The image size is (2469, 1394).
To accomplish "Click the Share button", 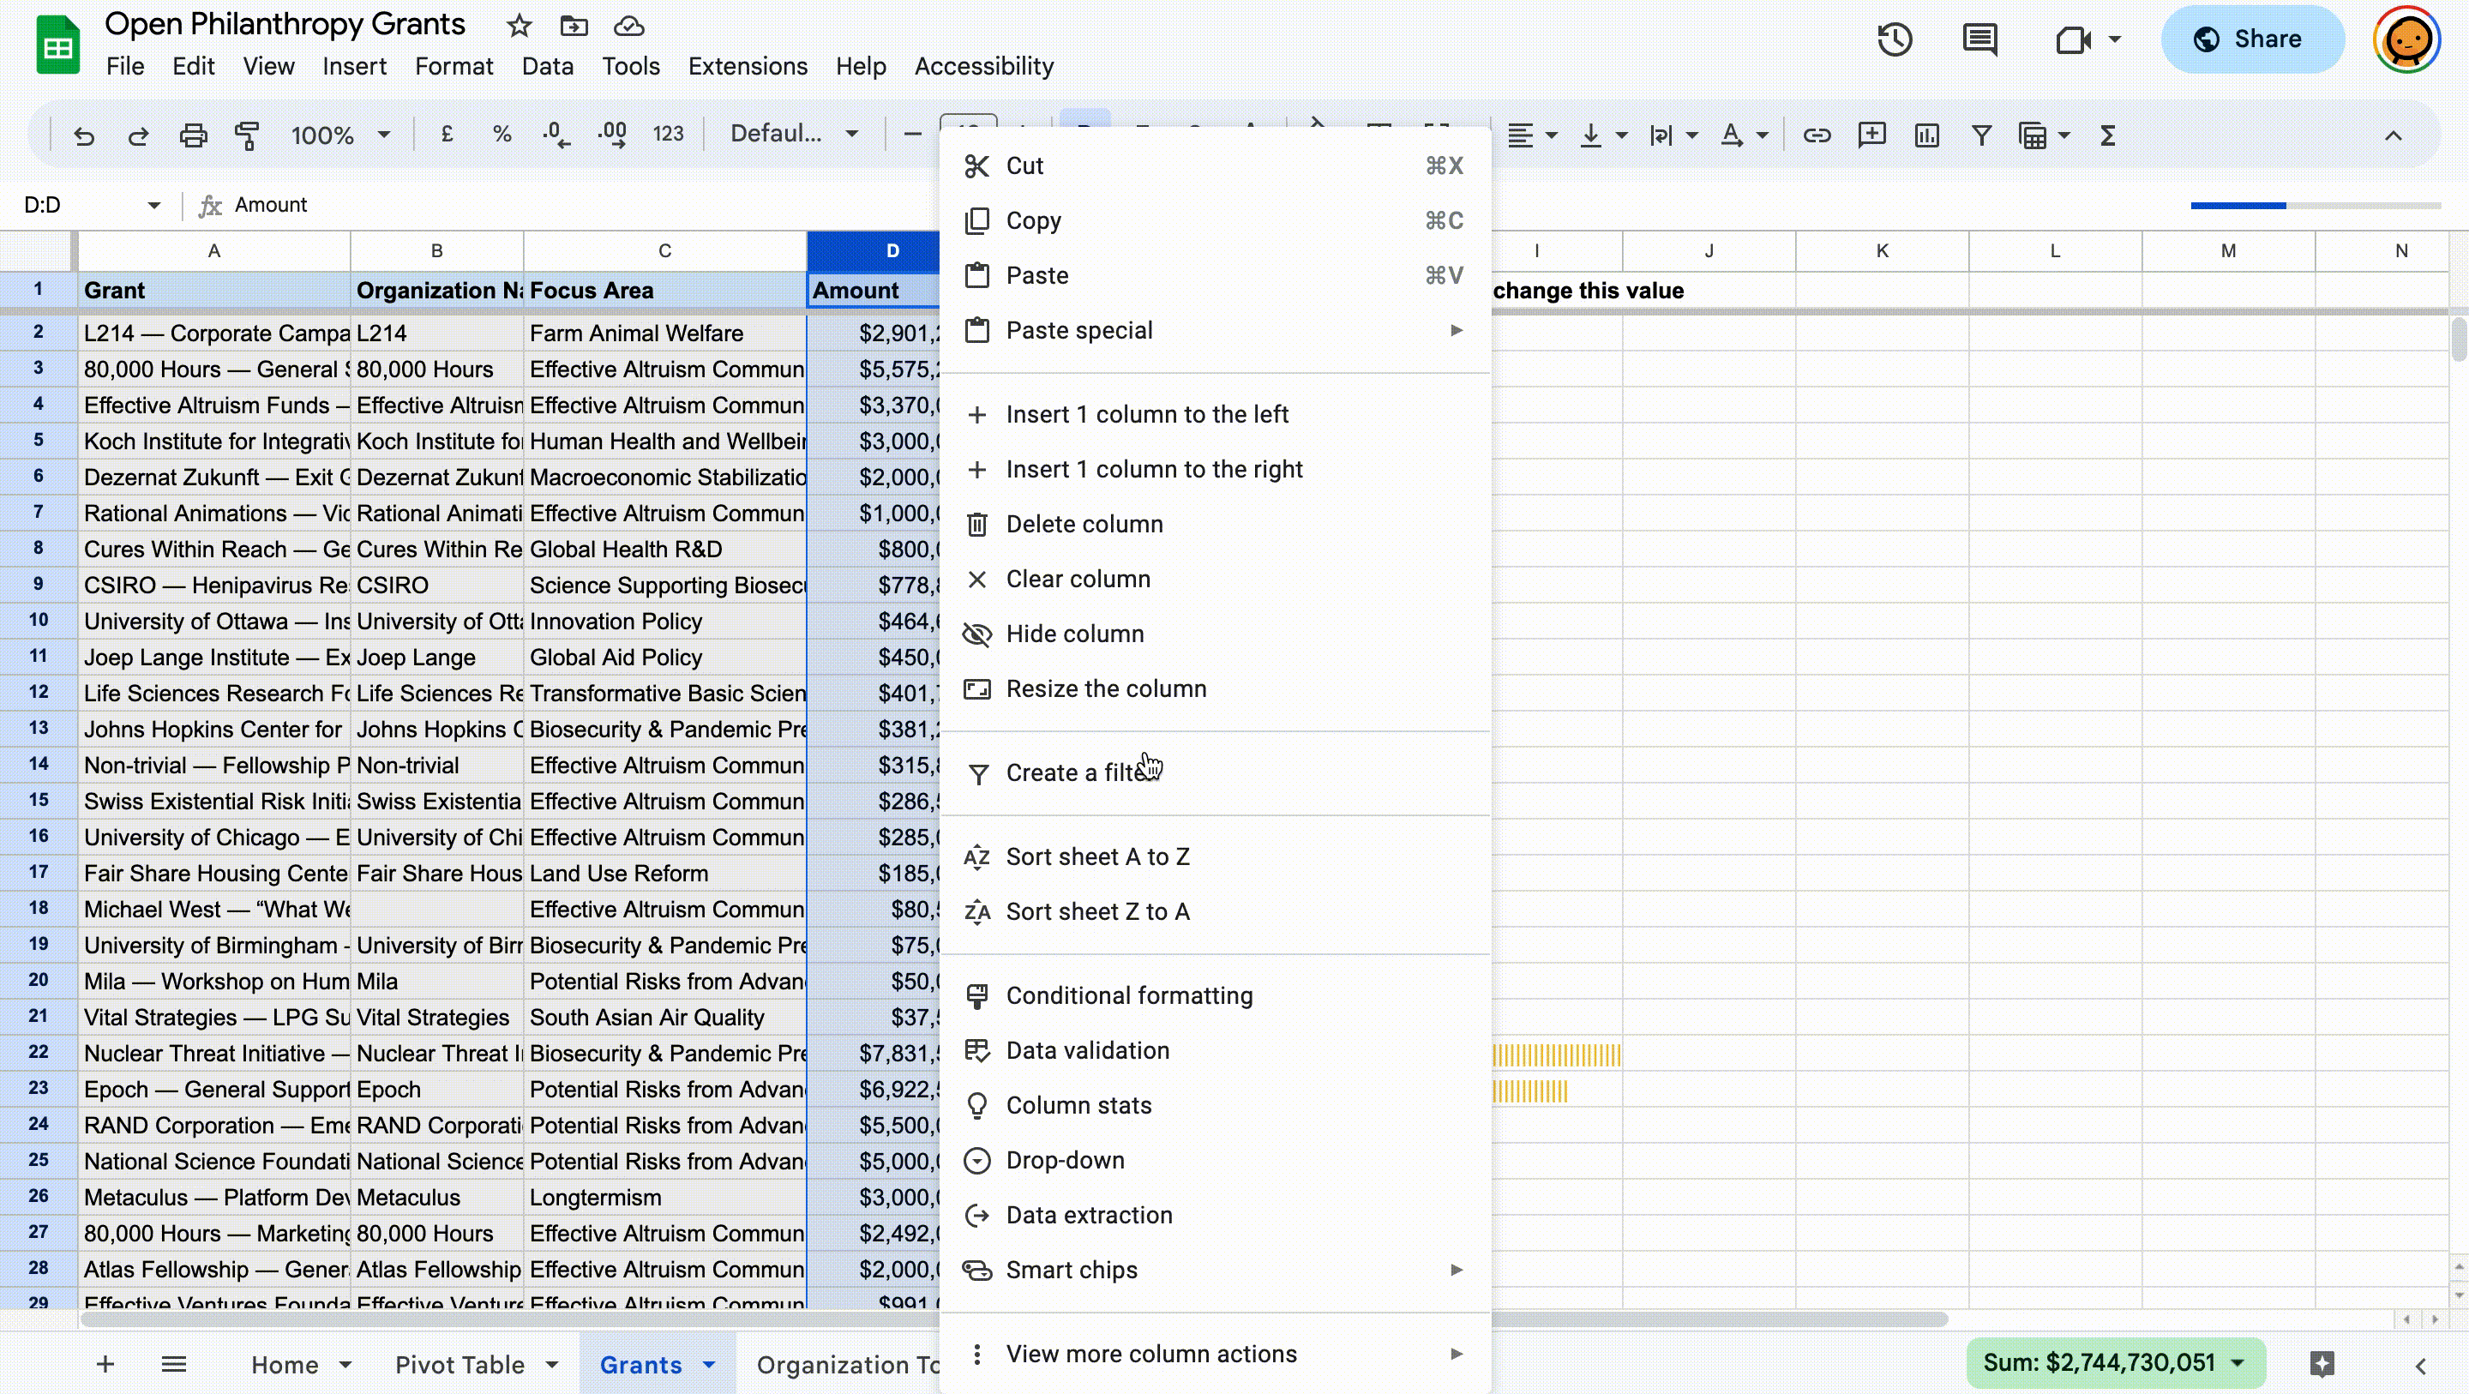I will pos(2250,39).
